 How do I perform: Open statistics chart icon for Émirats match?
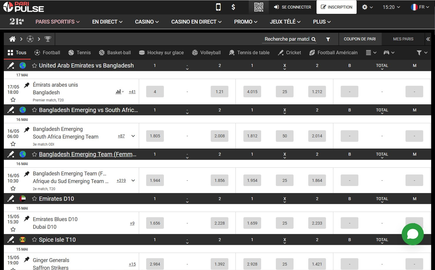click(x=119, y=92)
